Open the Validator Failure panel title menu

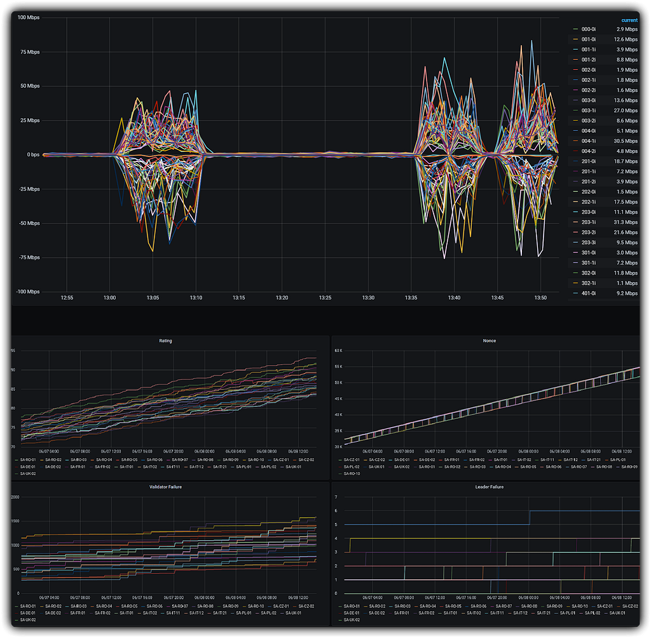pos(165,487)
